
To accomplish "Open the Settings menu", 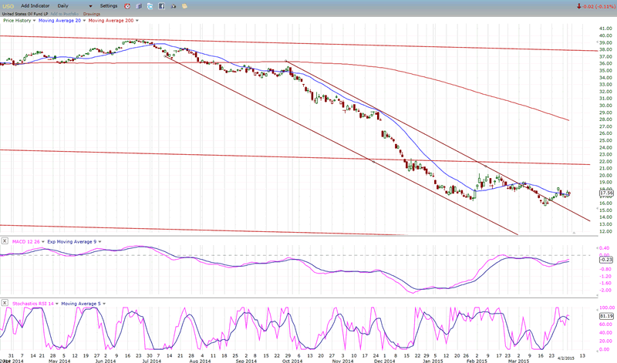I will pos(110,5).
